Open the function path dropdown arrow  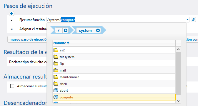coord(187,20)
